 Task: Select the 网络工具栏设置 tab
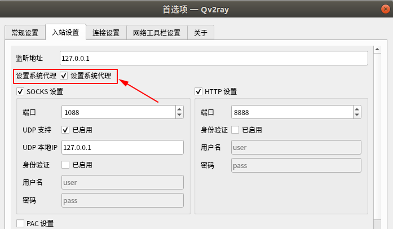tap(156, 33)
